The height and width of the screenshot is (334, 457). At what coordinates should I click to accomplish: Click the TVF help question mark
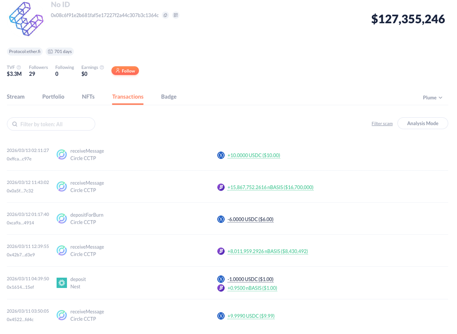(x=19, y=67)
